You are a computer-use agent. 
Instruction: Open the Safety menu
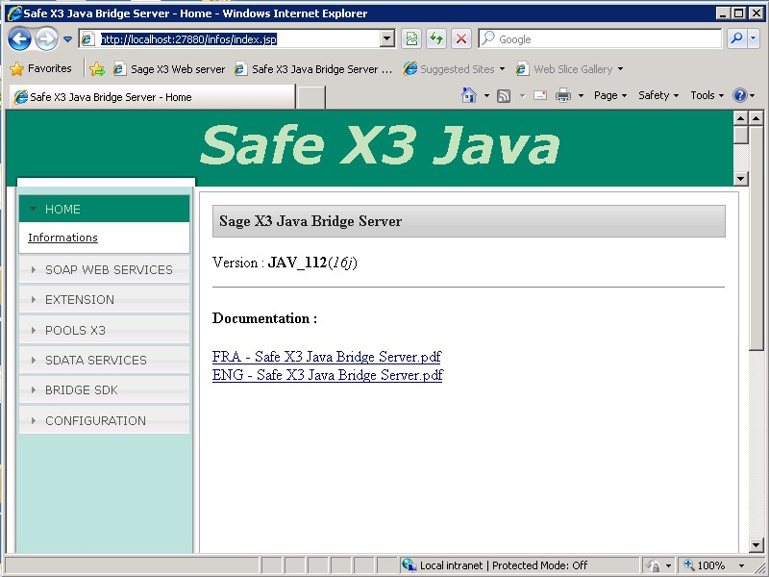click(x=657, y=95)
